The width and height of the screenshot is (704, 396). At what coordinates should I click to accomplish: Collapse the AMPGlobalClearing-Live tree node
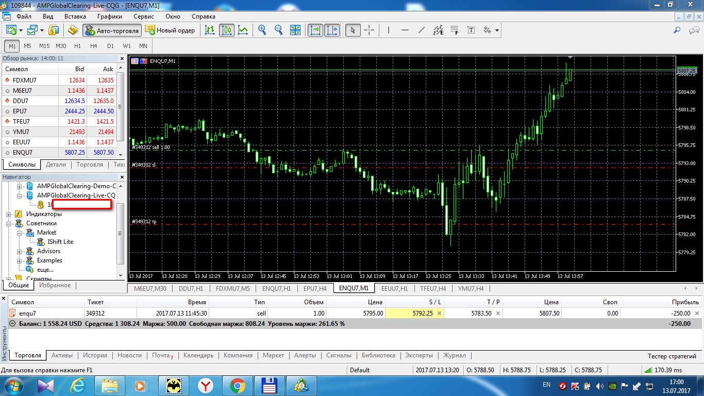click(x=20, y=195)
